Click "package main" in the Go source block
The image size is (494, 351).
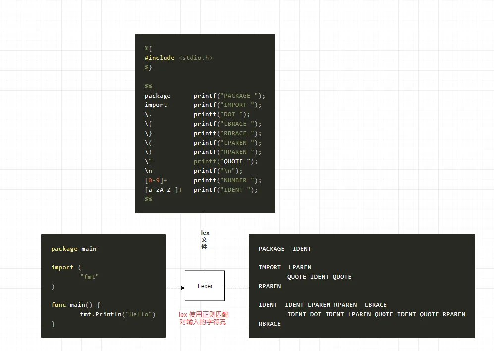tap(74, 249)
